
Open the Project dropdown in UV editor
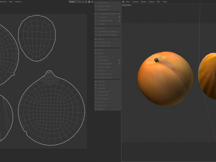[x=75, y=2]
